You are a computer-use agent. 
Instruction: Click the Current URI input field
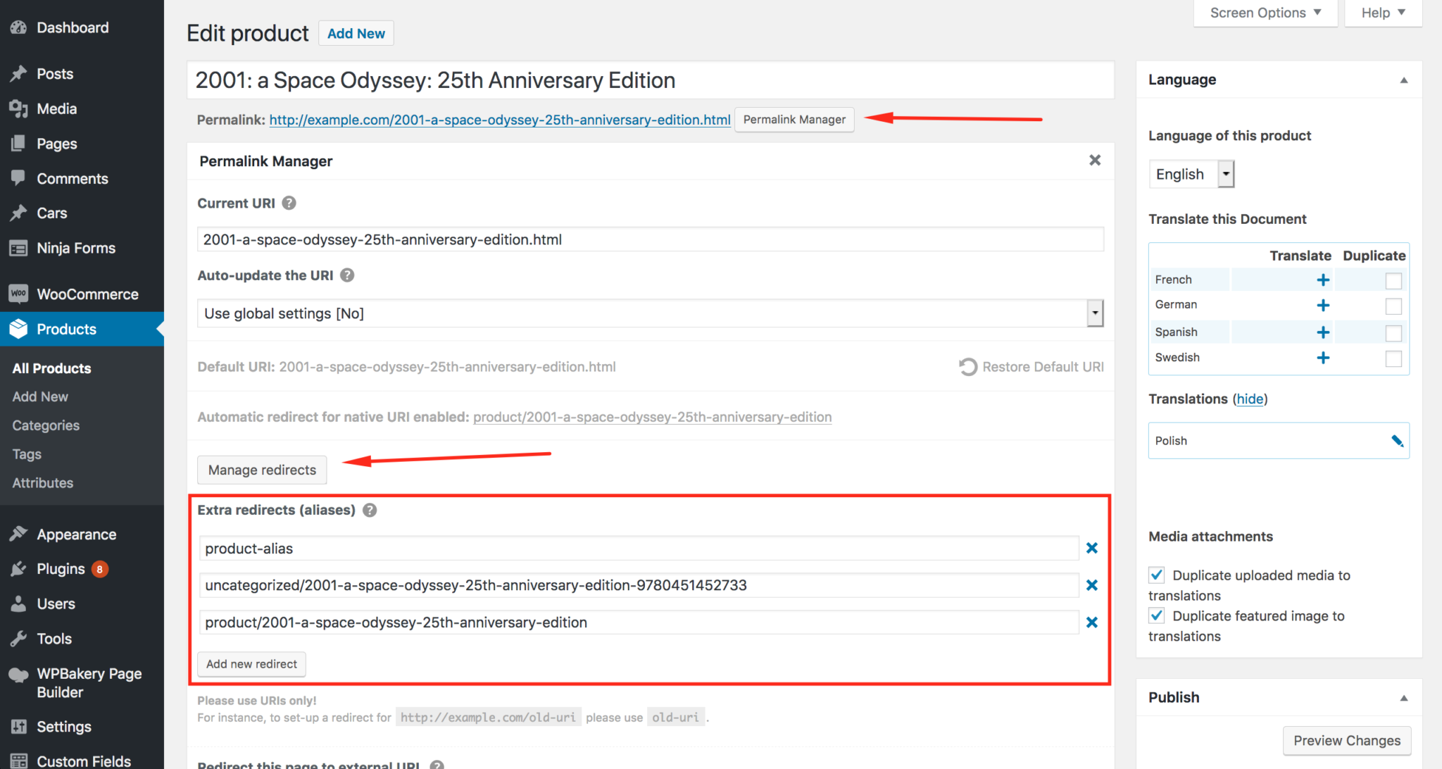(x=650, y=239)
